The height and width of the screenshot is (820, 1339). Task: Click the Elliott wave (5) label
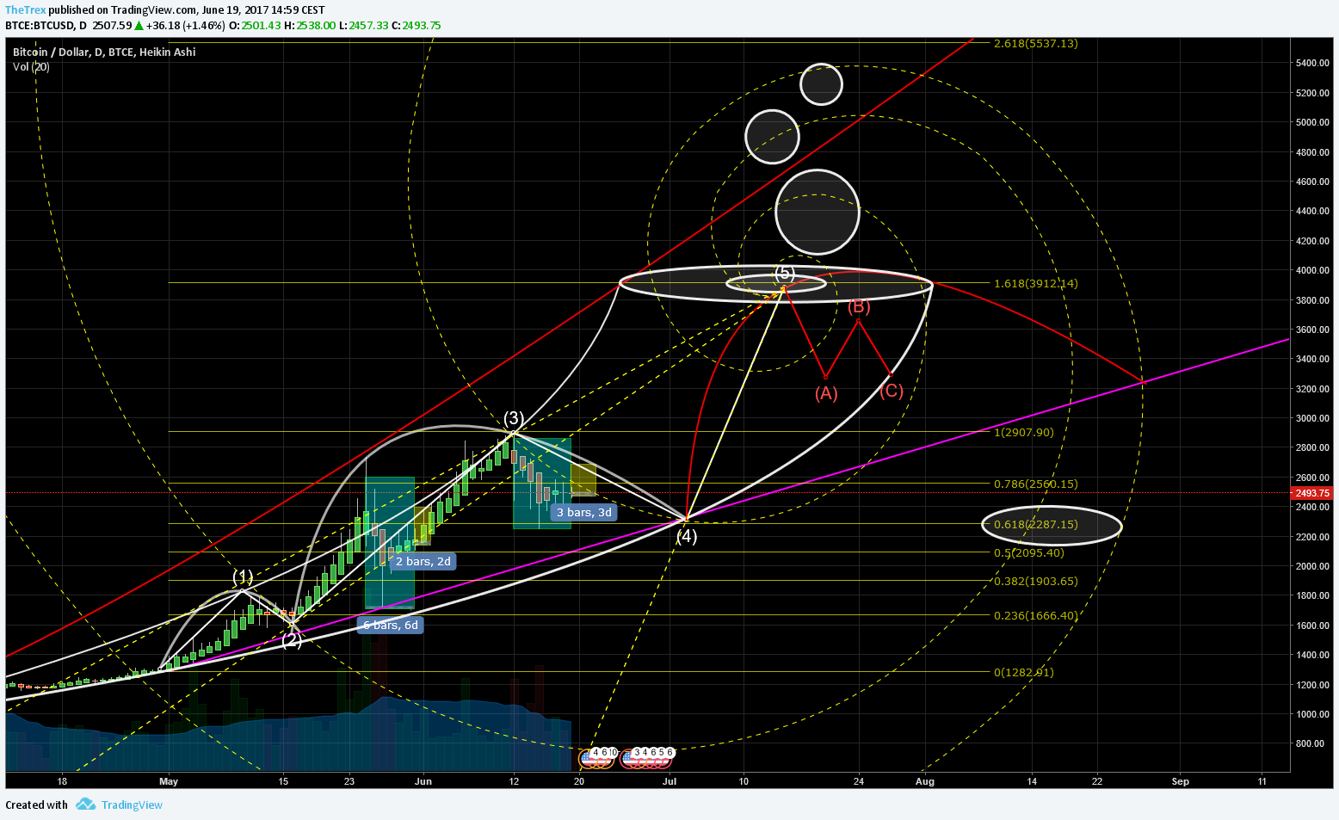tap(784, 273)
